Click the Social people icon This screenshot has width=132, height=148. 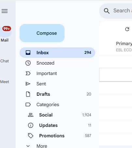(x=31, y=115)
